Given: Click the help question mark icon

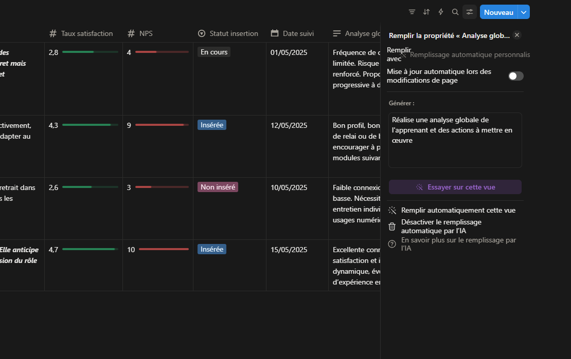Looking at the screenshot, I should [x=392, y=244].
